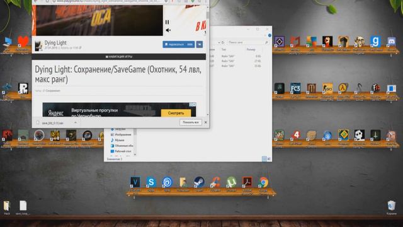The width and height of the screenshot is (403, 227).
Task: Launch uTorrent from the bottom shelf
Action: [x=231, y=182]
